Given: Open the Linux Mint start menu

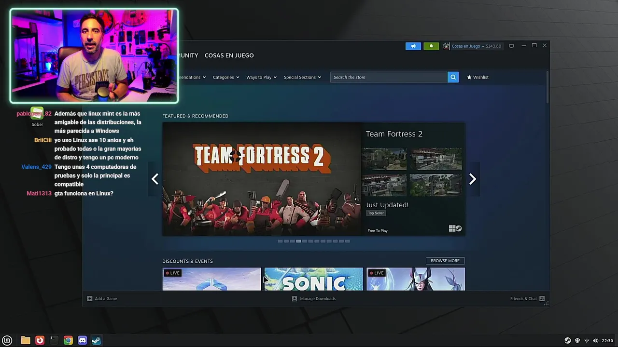Looking at the screenshot, I should tap(7, 340).
